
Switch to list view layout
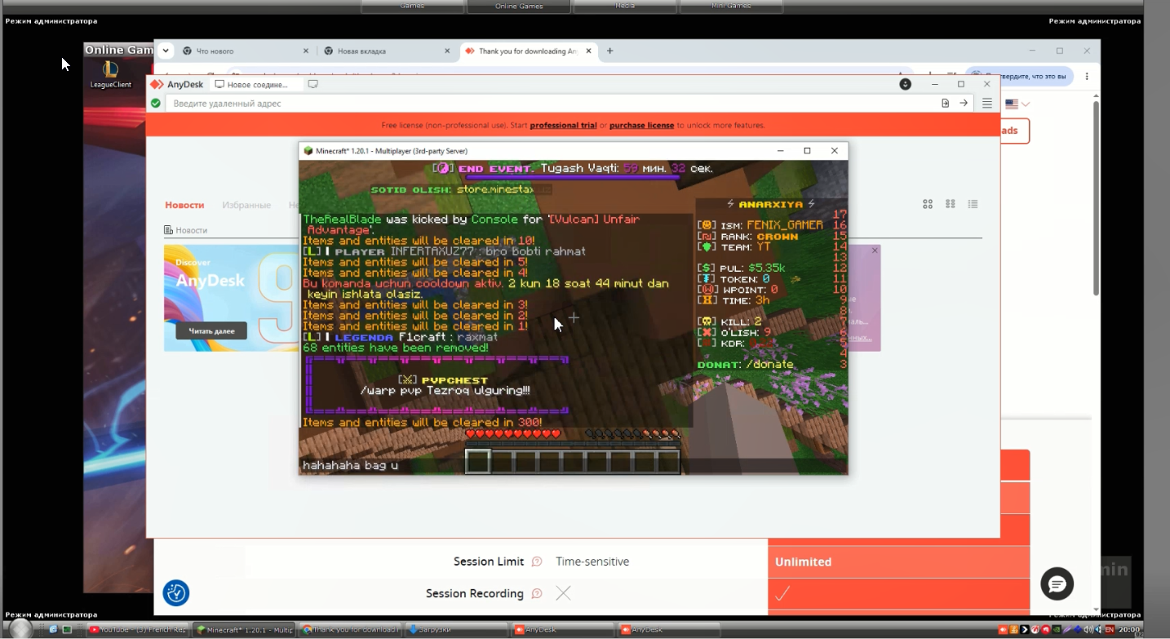point(973,204)
